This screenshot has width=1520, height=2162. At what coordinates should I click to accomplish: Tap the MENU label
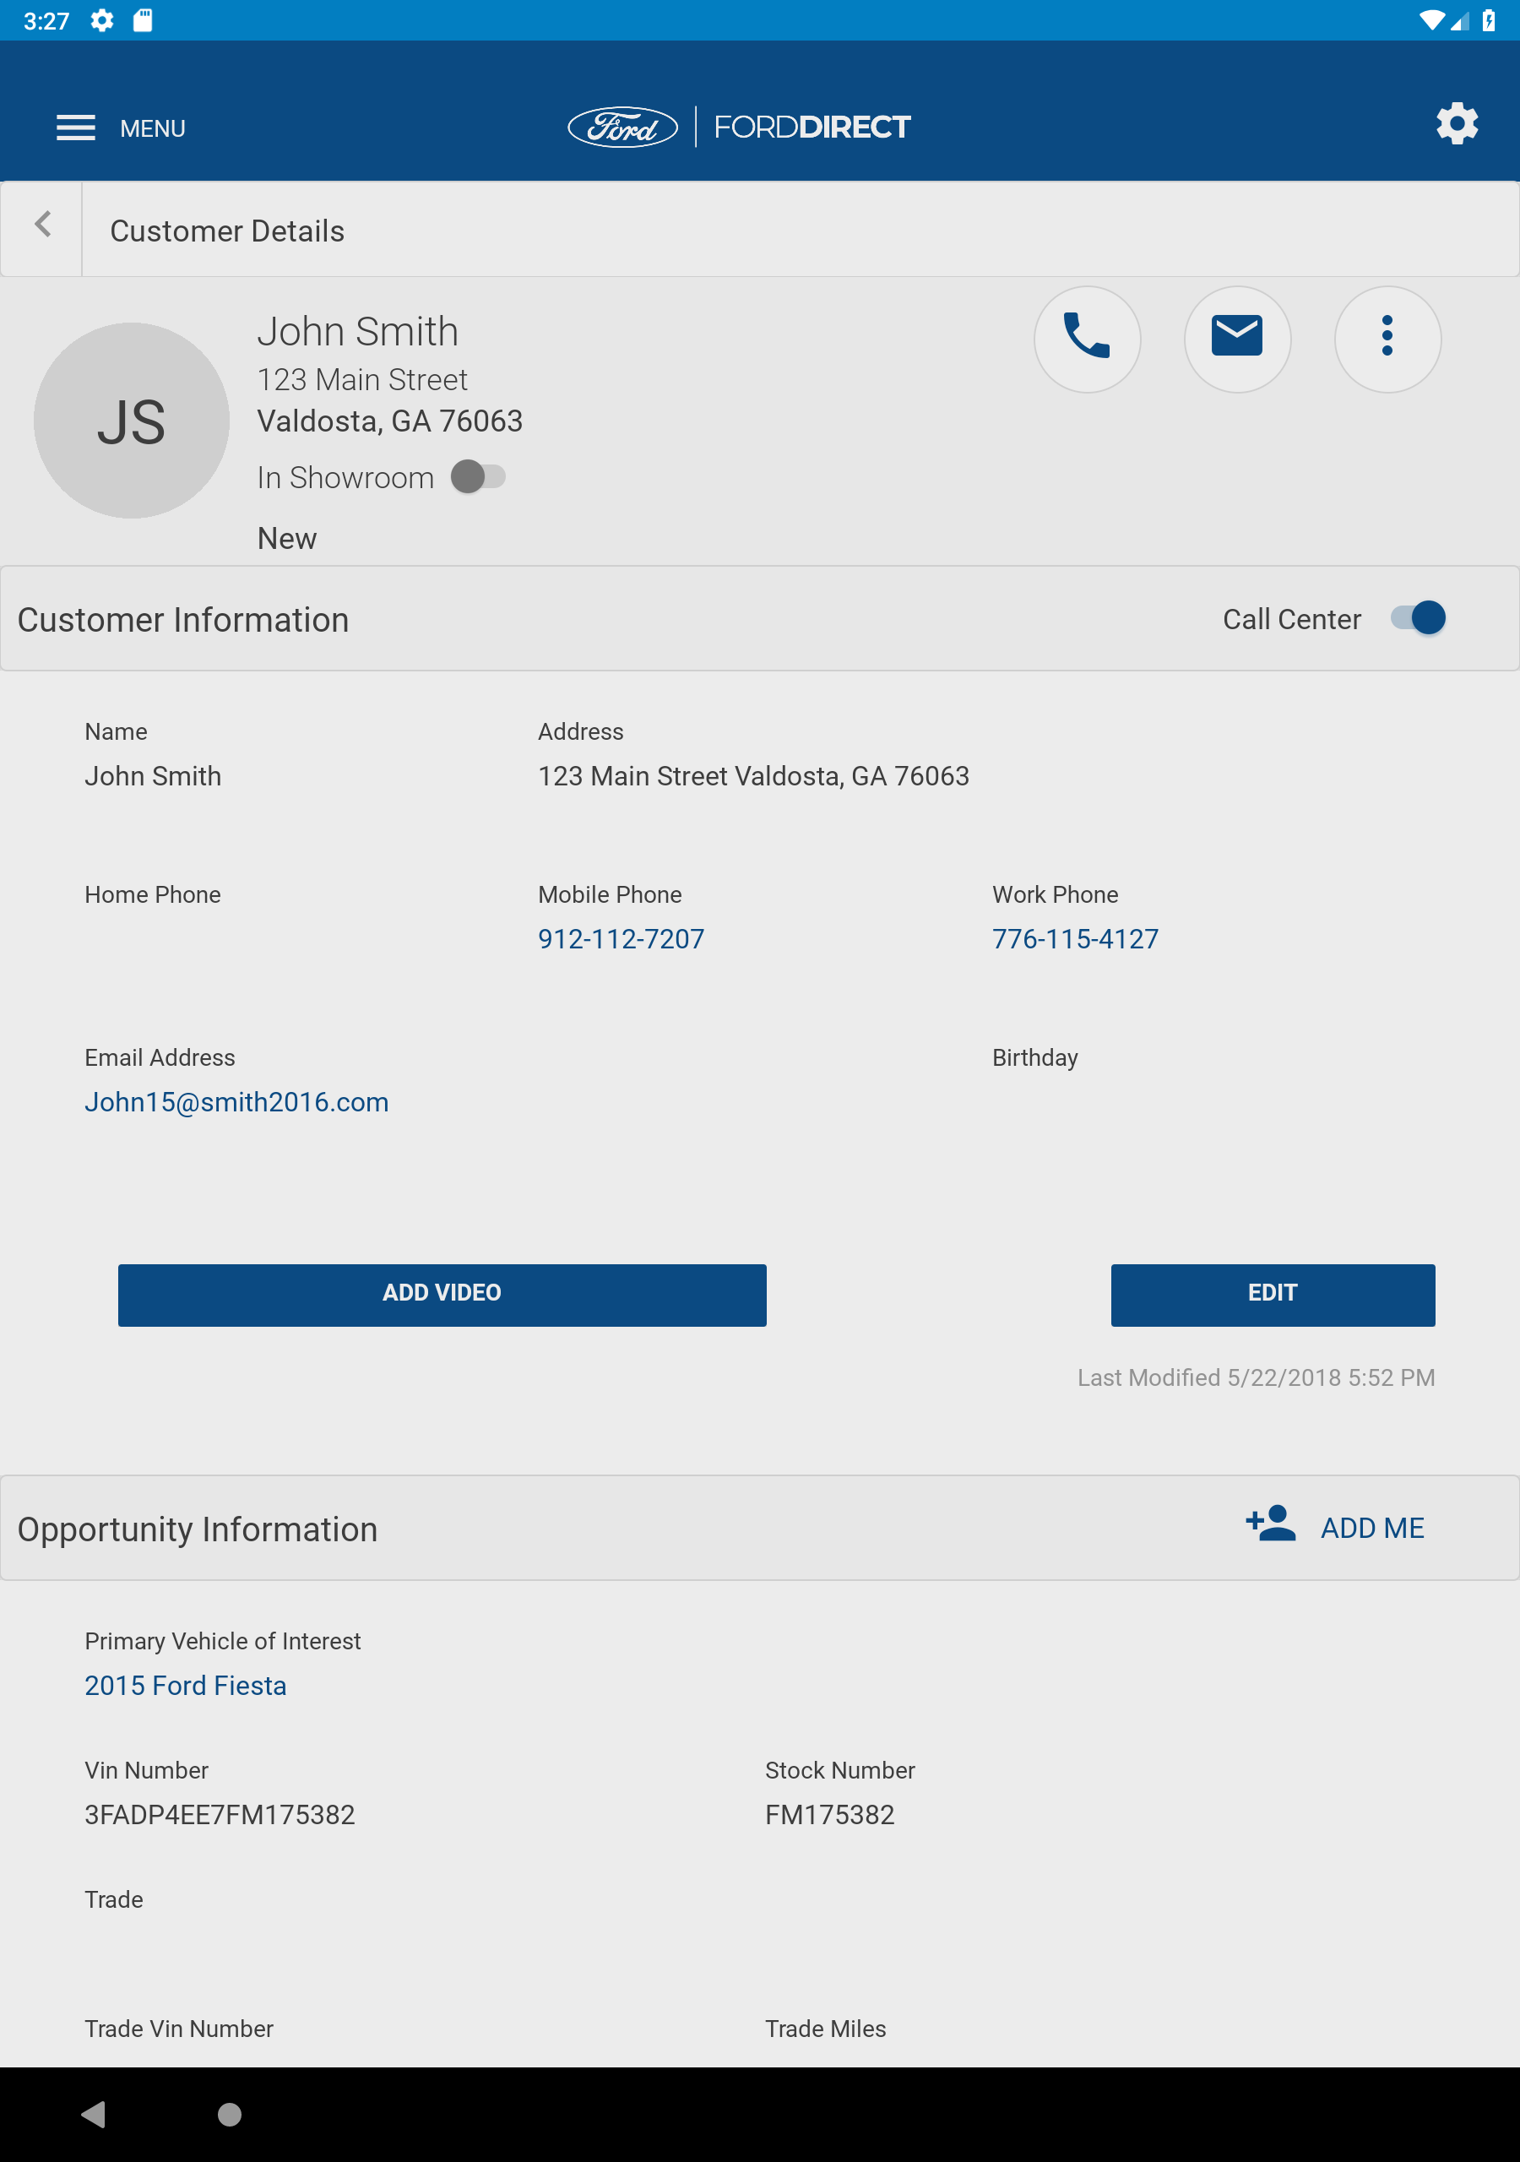pyautogui.click(x=153, y=128)
